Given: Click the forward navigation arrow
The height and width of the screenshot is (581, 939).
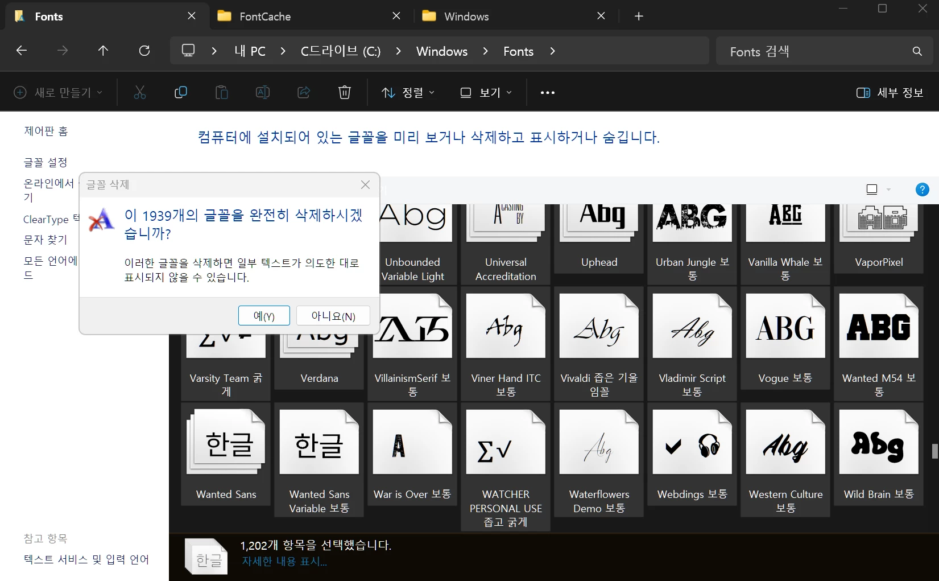Looking at the screenshot, I should (63, 51).
